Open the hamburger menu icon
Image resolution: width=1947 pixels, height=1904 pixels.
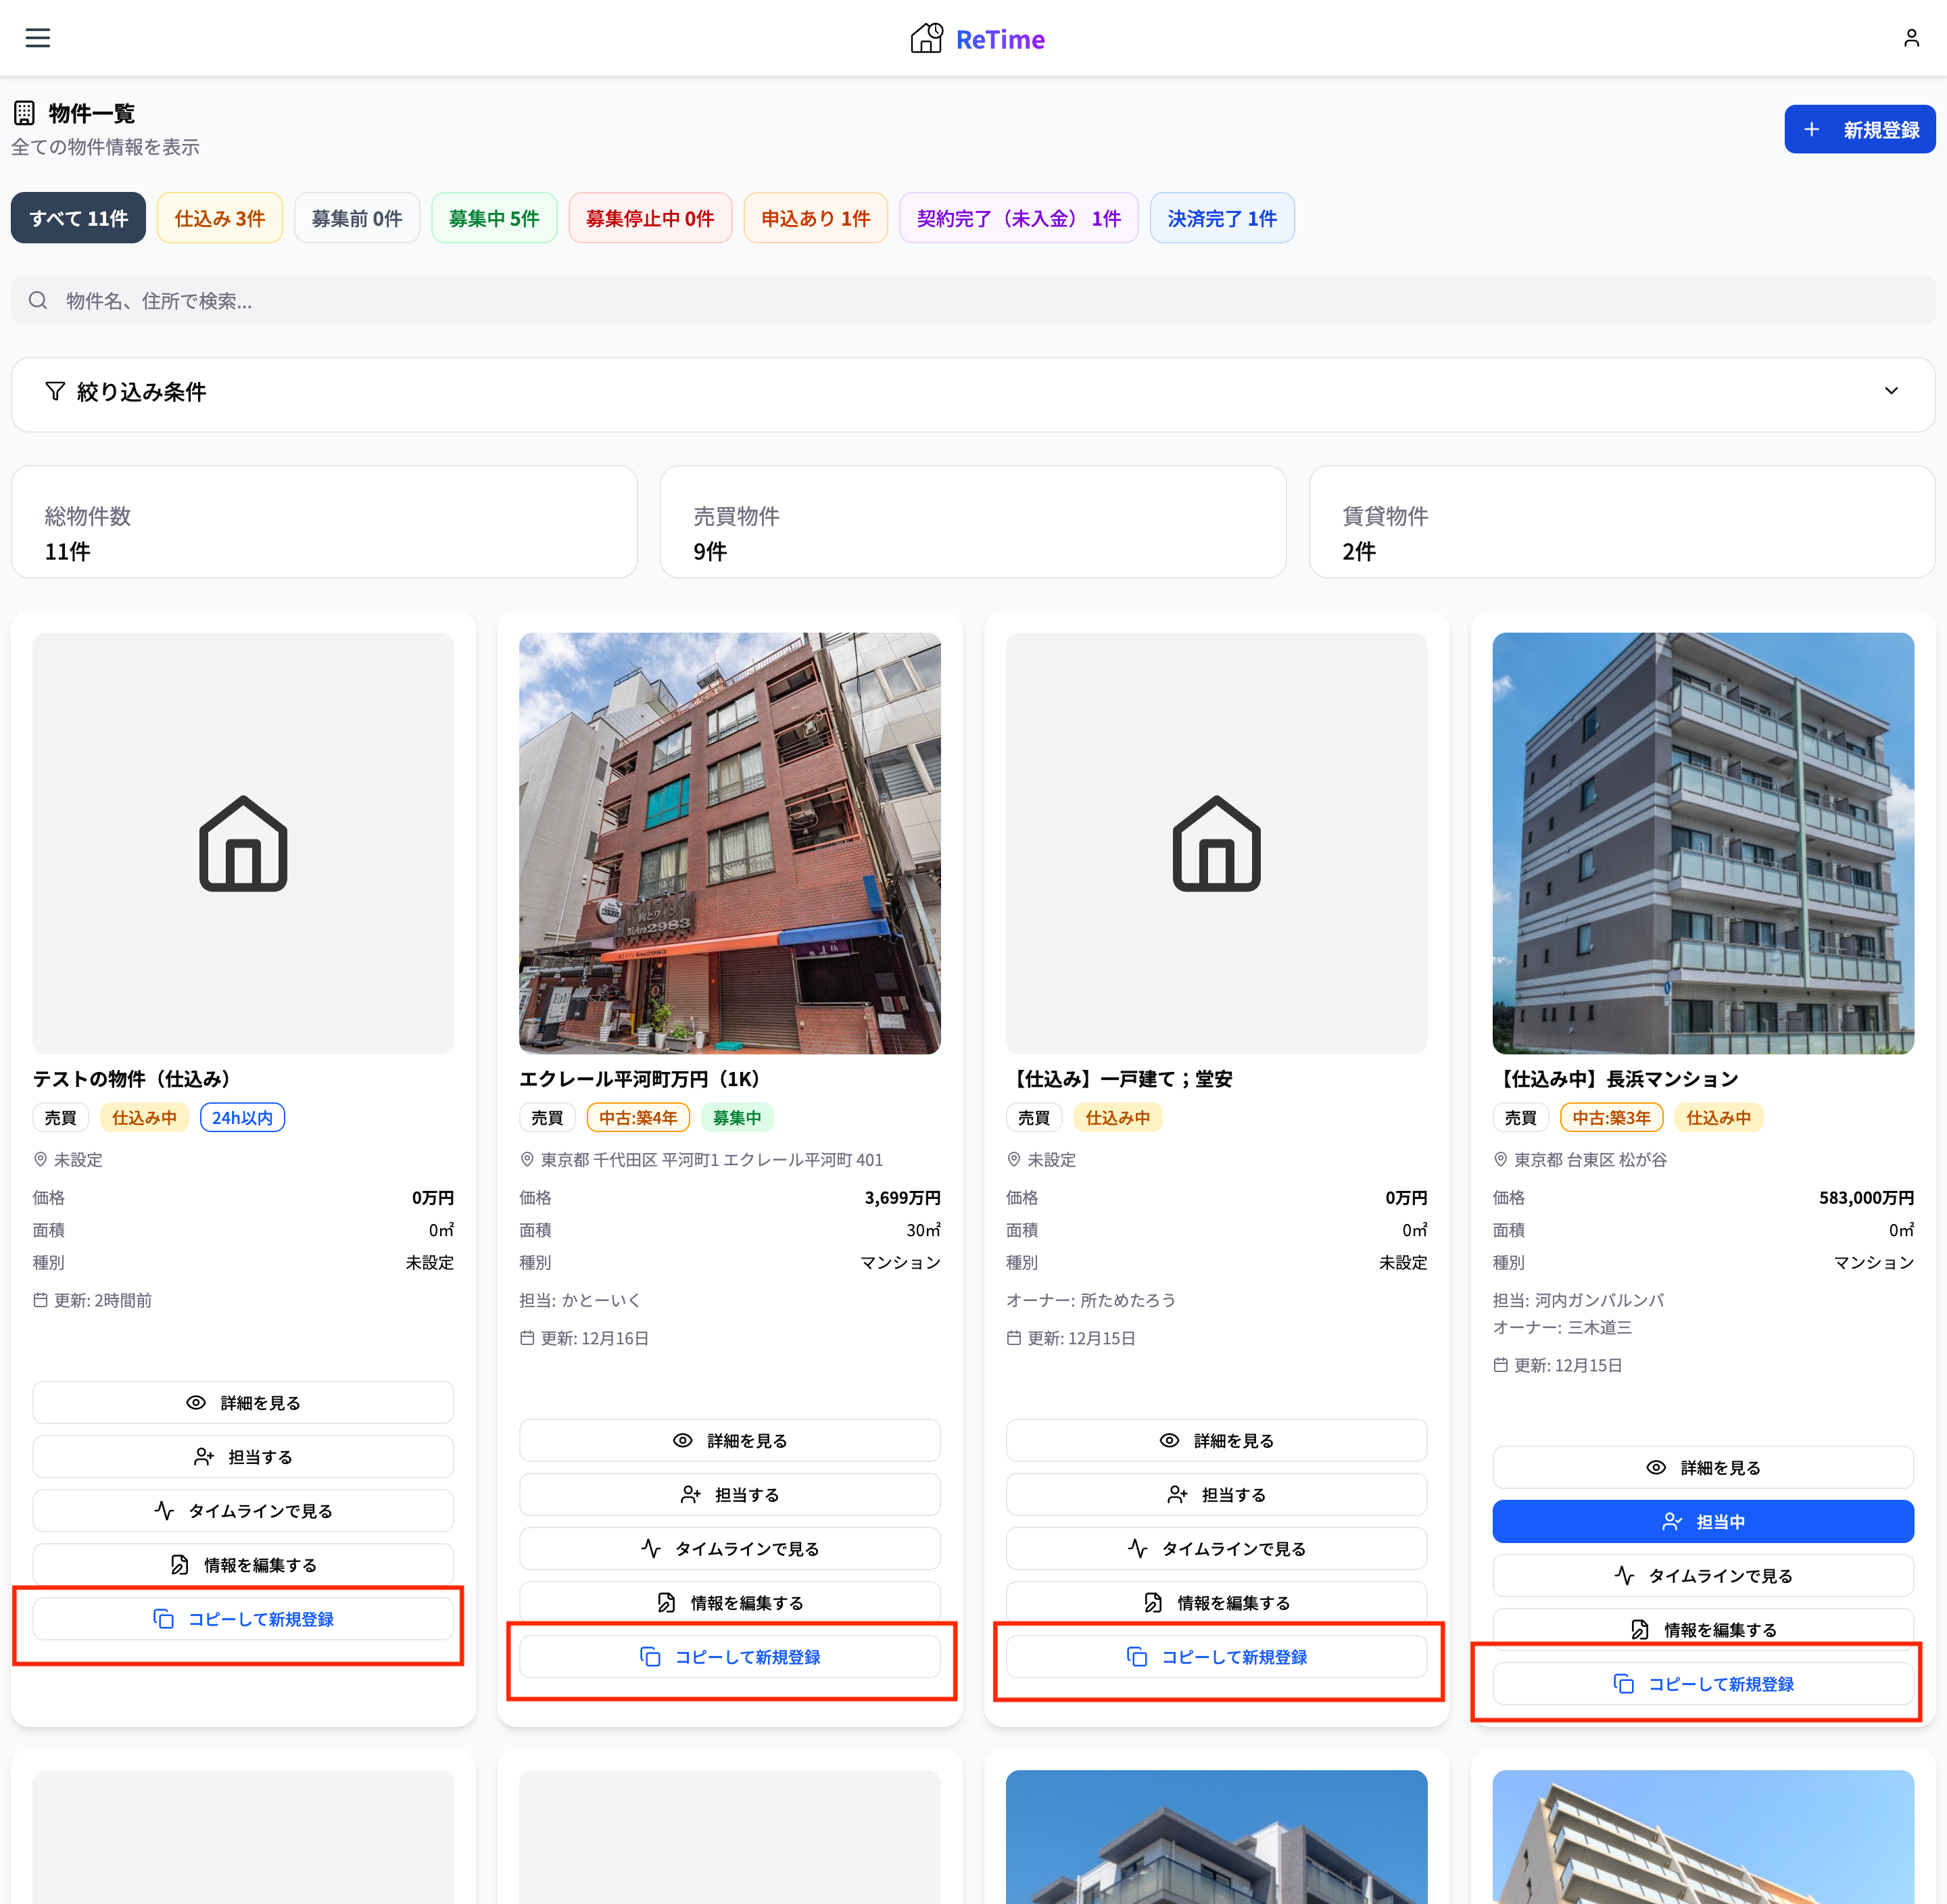[38, 38]
